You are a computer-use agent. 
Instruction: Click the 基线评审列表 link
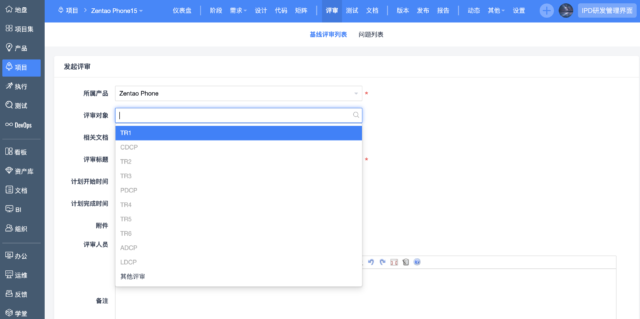328,35
